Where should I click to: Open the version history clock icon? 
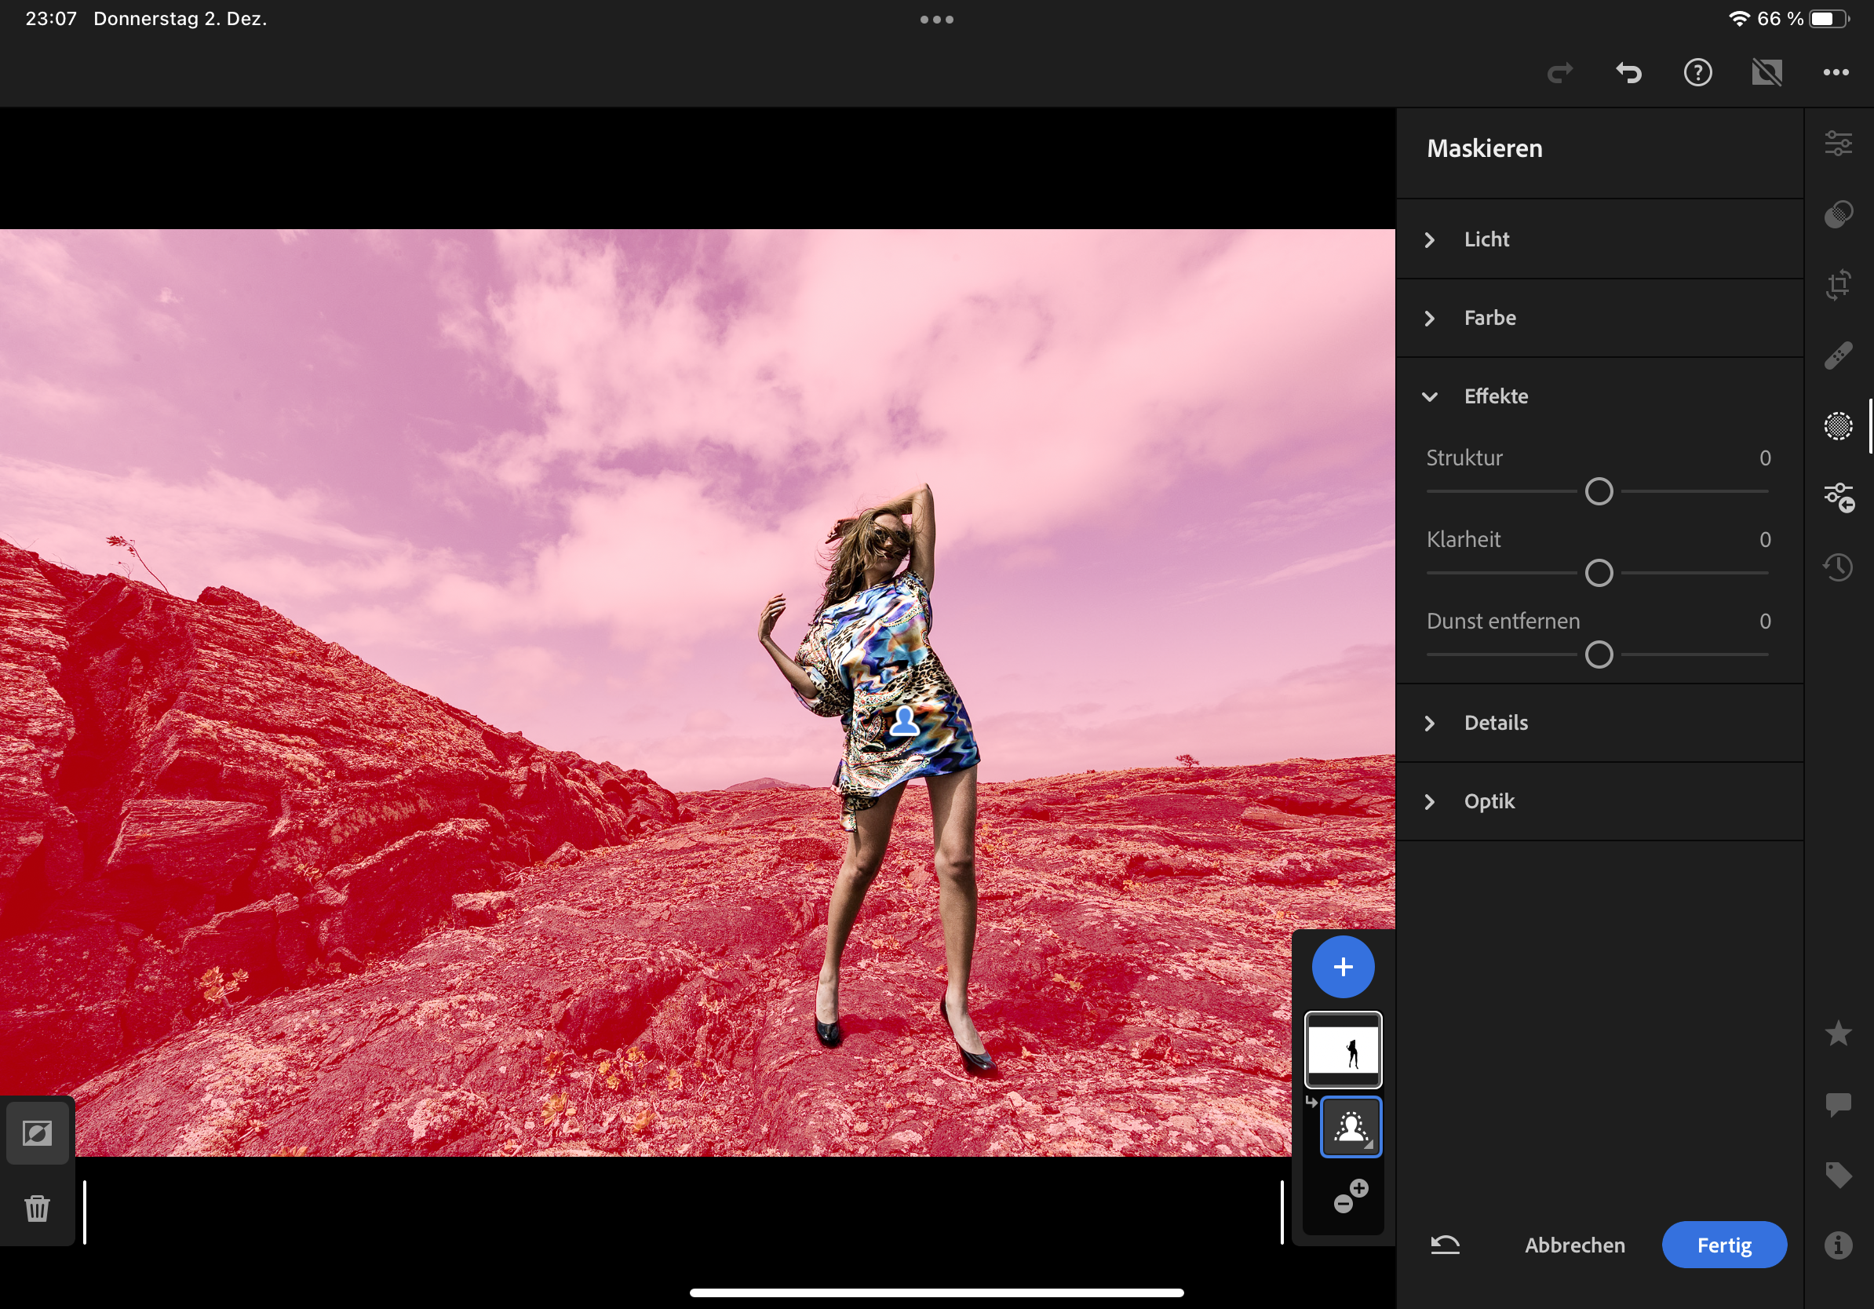(1838, 567)
